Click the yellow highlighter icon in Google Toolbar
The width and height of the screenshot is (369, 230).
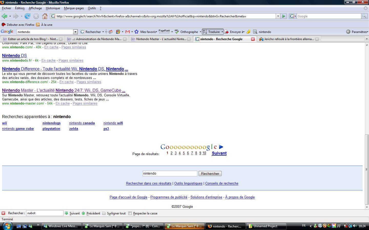tap(248, 32)
